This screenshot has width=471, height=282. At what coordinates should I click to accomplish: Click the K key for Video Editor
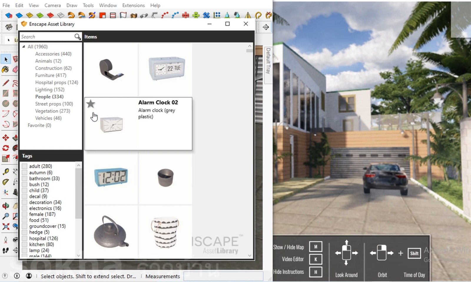click(316, 259)
